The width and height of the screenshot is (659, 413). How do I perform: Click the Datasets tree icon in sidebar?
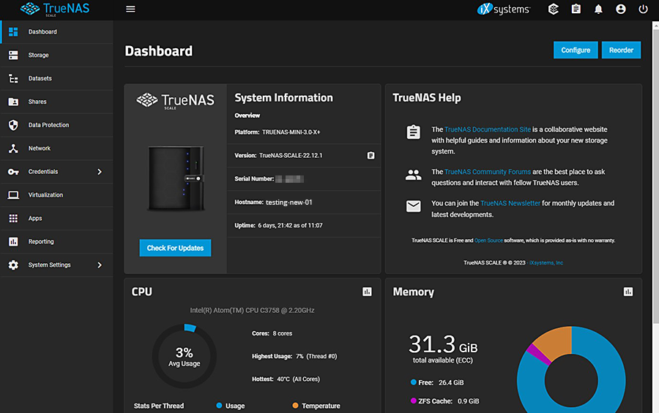[13, 78]
